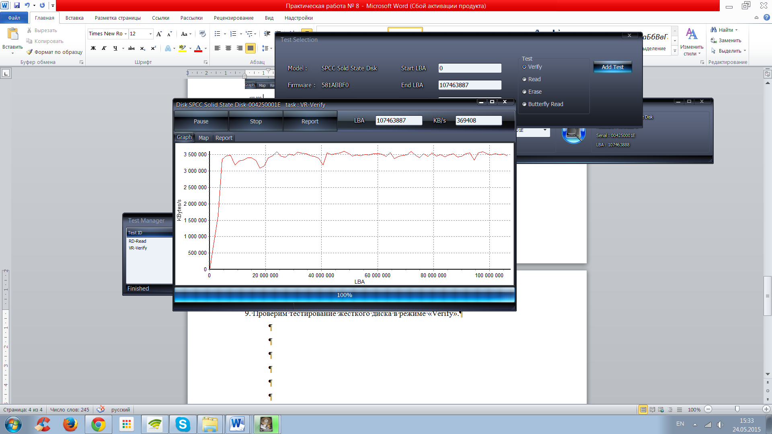772x434 pixels.
Task: Open the bullets list dropdown arrow
Action: point(225,34)
